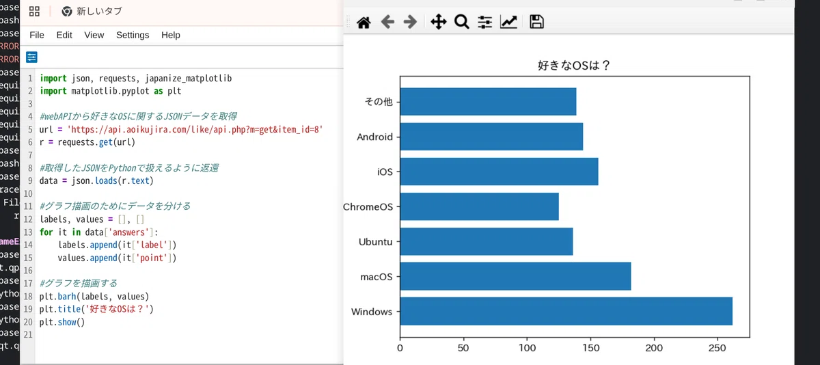Go back to previous plot view
This screenshot has height=365, width=820.
(387, 23)
